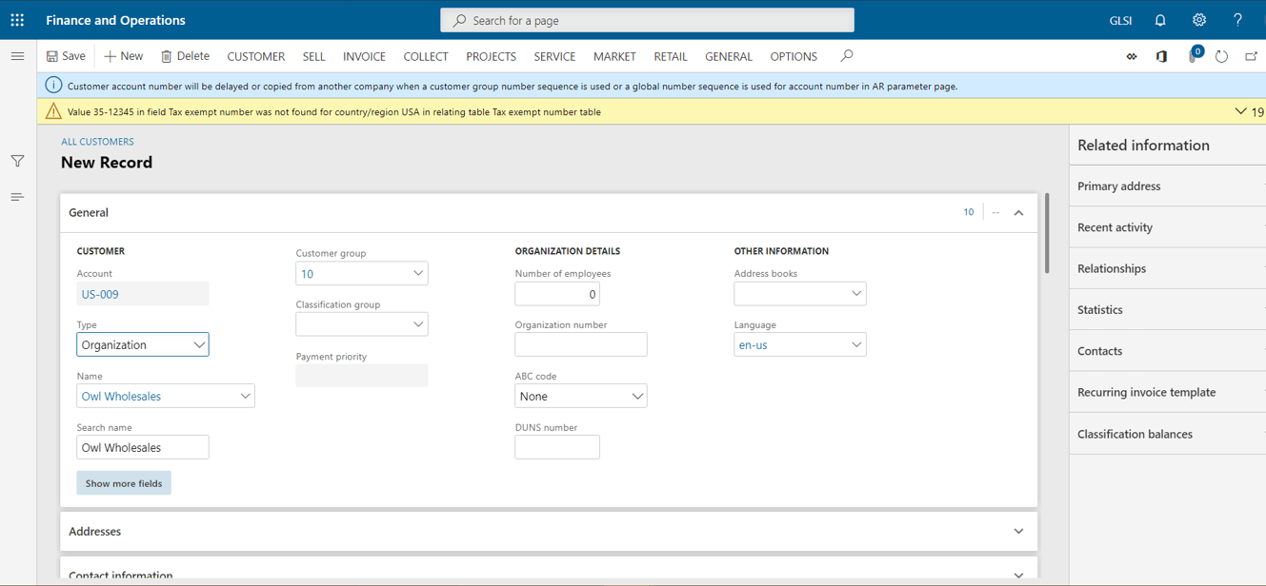Click the Show more fields button
This screenshot has height=586, width=1266.
(124, 483)
